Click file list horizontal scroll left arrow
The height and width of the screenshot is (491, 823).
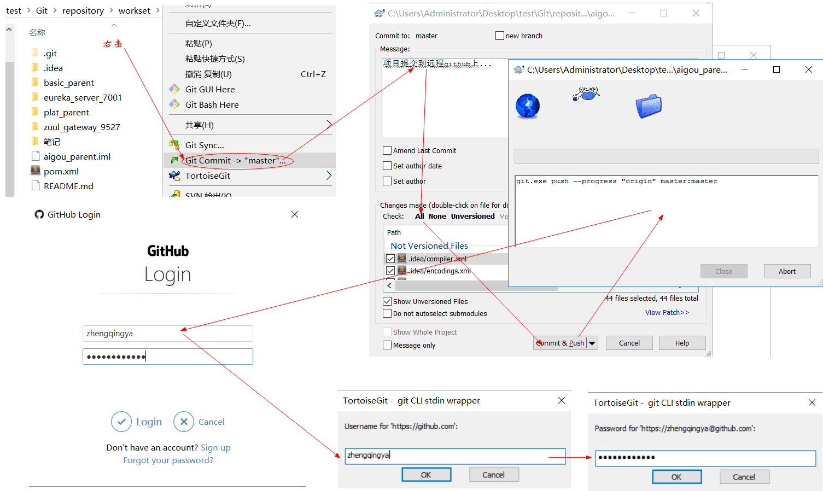389,285
